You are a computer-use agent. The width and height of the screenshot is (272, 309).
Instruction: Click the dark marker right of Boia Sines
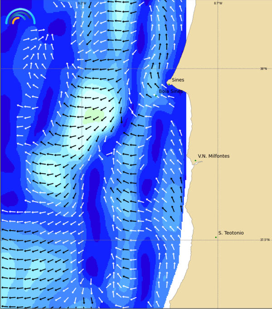pos(180,93)
